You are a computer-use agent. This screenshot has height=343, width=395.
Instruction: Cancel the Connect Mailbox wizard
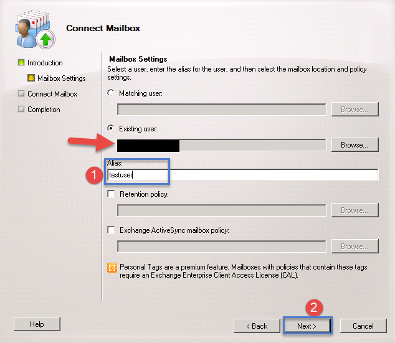[x=363, y=326]
